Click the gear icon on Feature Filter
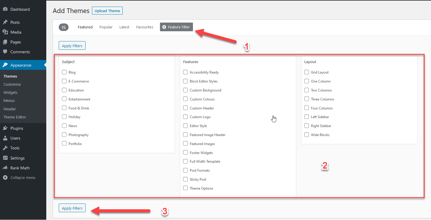Screen dimensions: 431x220 point(164,27)
